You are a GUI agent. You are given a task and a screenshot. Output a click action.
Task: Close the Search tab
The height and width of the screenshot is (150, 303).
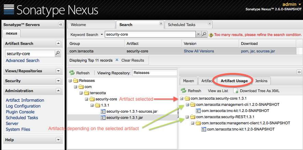click(161, 23)
